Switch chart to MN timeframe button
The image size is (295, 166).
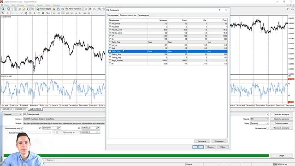pos(89,13)
